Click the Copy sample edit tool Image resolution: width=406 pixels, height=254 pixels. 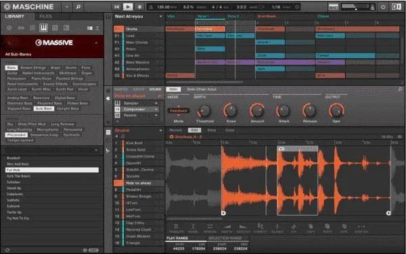(x=311, y=228)
